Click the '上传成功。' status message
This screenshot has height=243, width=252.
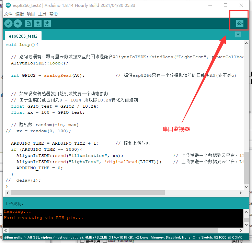tap(14, 204)
